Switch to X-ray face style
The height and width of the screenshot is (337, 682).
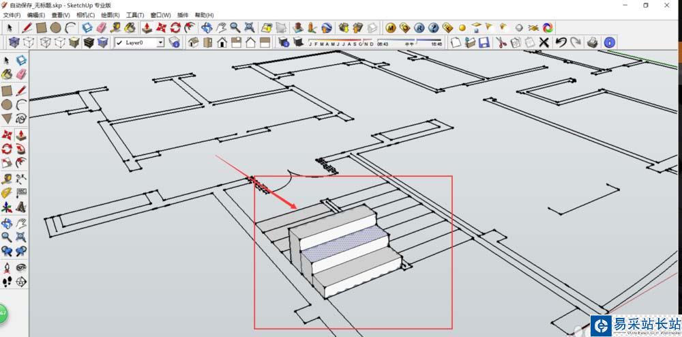click(14, 42)
